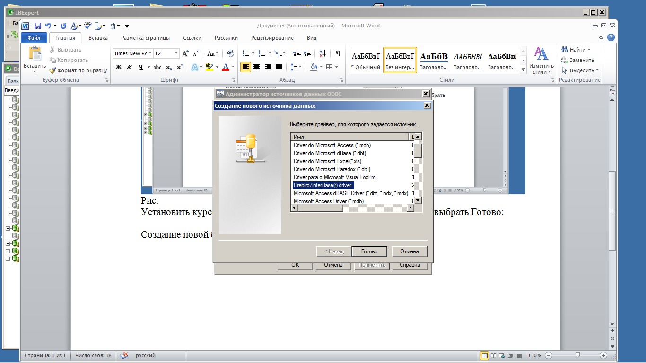The height and width of the screenshot is (363, 646).
Task: Click the Заменить button
Action: pyautogui.click(x=577, y=60)
